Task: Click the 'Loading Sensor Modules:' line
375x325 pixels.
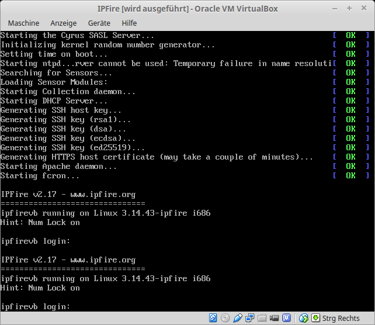Action: click(54, 82)
